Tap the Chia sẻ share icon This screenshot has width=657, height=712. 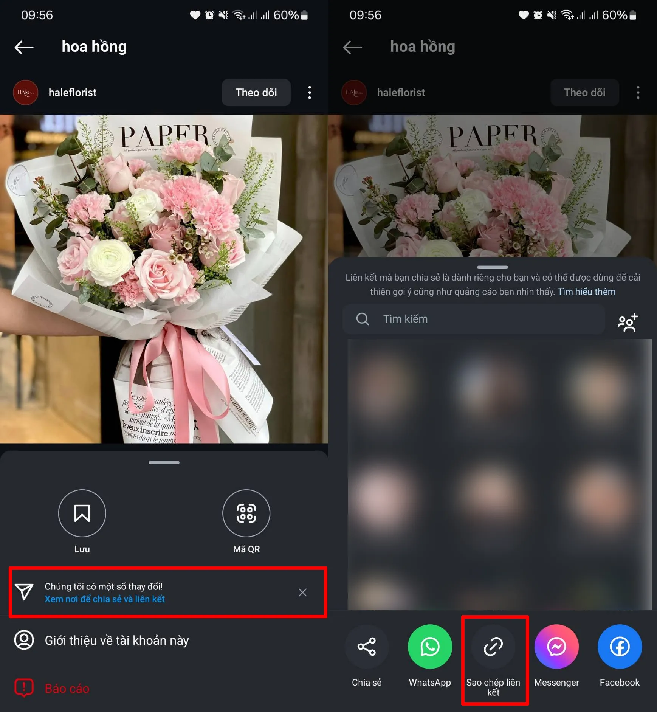[367, 646]
